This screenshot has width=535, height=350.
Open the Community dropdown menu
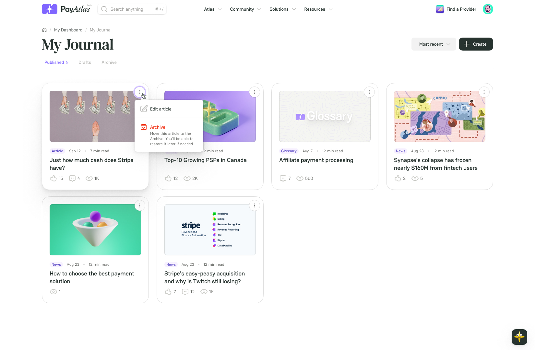coord(245,9)
